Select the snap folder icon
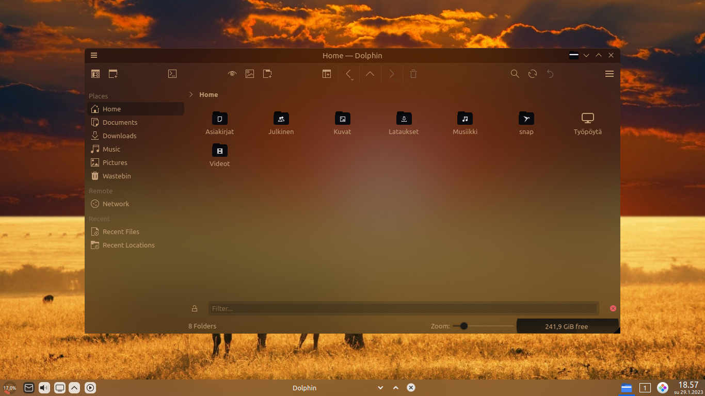 pyautogui.click(x=526, y=118)
